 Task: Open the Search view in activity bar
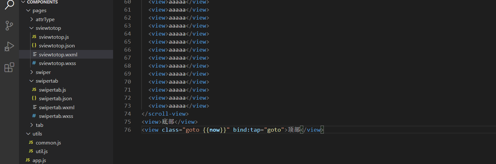click(x=9, y=4)
